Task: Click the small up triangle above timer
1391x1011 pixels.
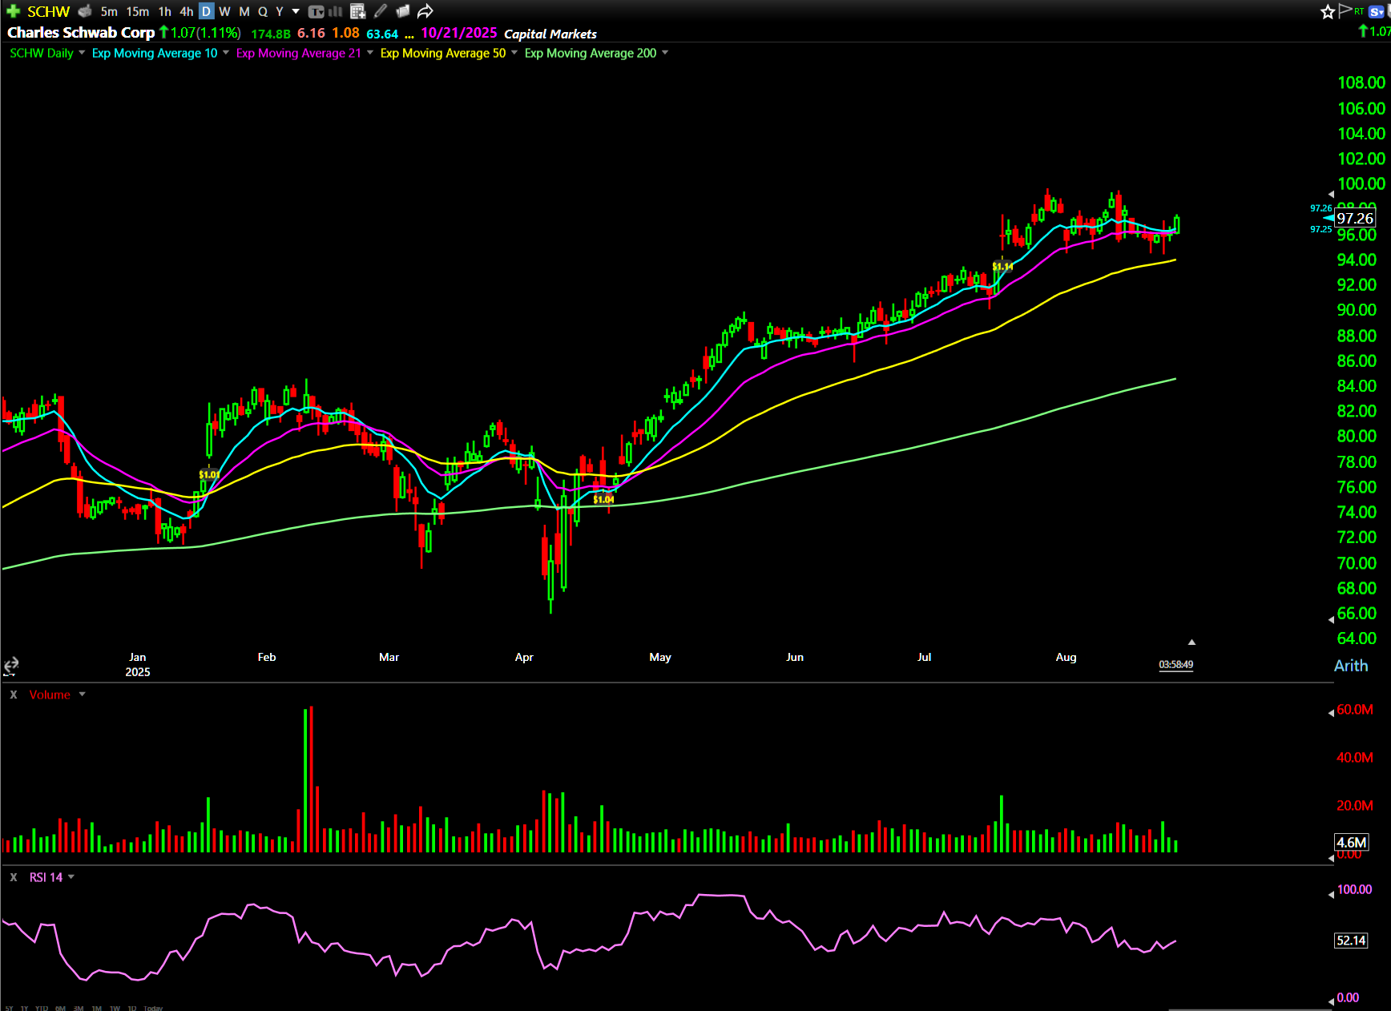Action: click(1191, 642)
